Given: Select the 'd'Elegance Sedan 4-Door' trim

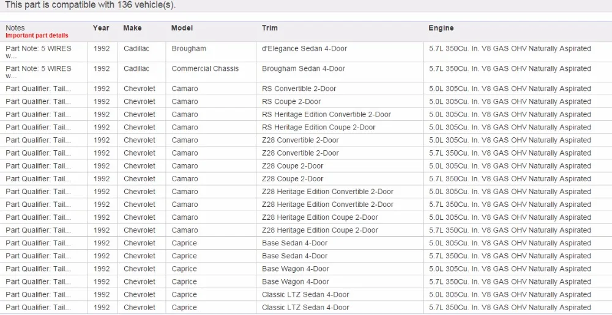Looking at the screenshot, I should (304, 49).
